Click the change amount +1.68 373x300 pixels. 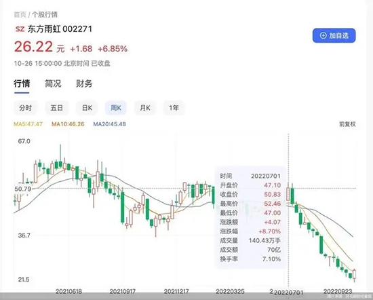click(x=81, y=49)
